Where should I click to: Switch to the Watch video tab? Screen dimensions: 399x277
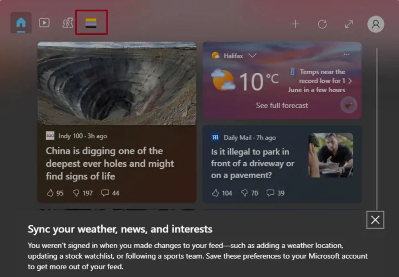tap(44, 23)
